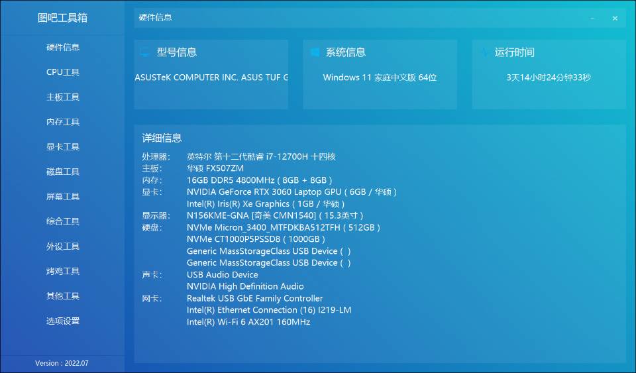This screenshot has width=636, height=373.
Task: Click the 硬盘 label
Action: coord(152,227)
